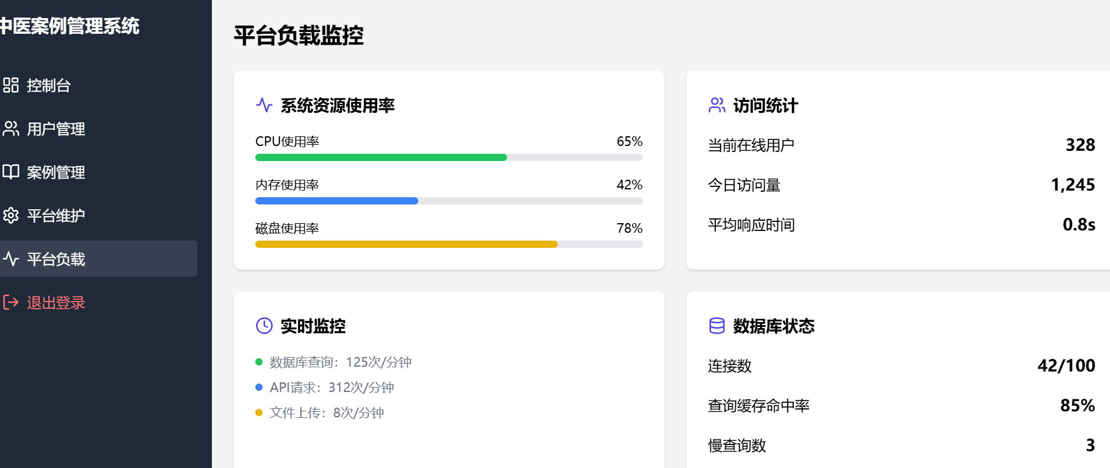Click the clock icon beside 实时监控
This screenshot has height=468, width=1110.
(264, 326)
